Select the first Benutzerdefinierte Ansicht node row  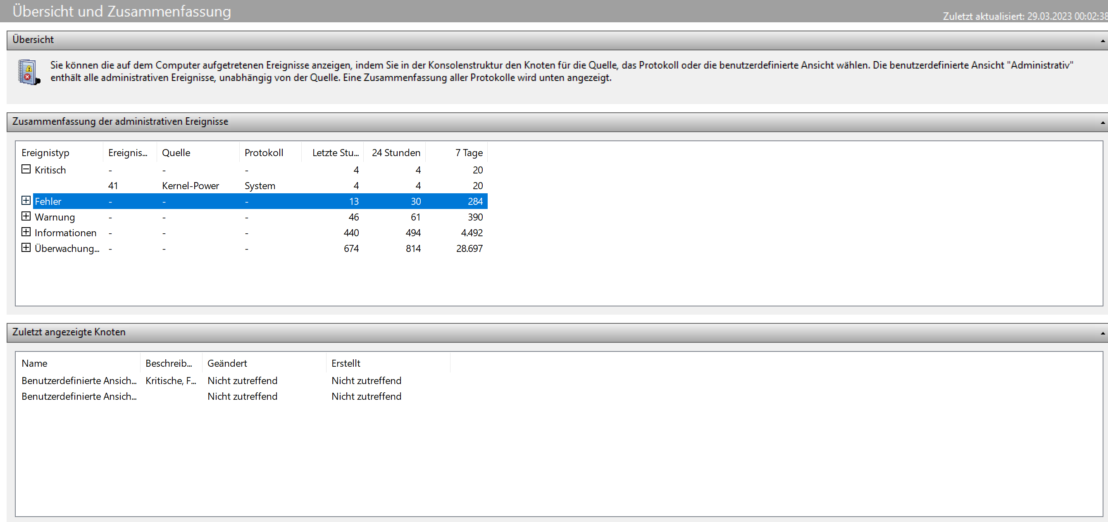79,380
